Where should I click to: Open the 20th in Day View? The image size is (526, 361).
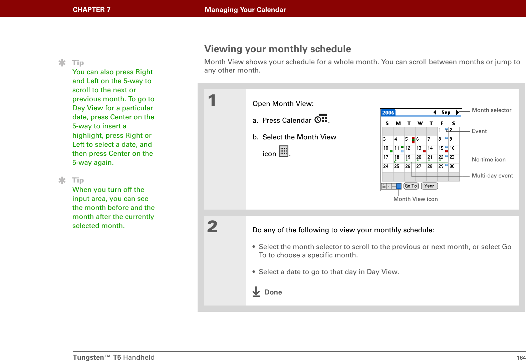(421, 158)
